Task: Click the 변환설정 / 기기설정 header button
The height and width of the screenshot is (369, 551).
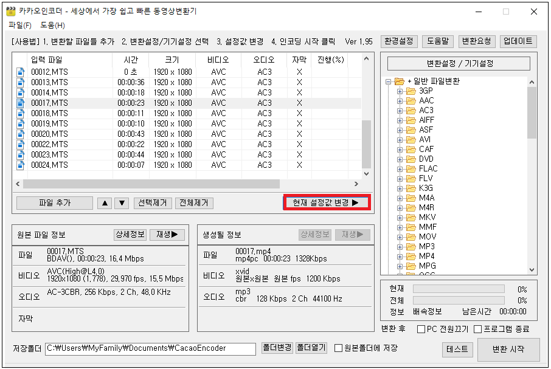Action: click(x=459, y=64)
